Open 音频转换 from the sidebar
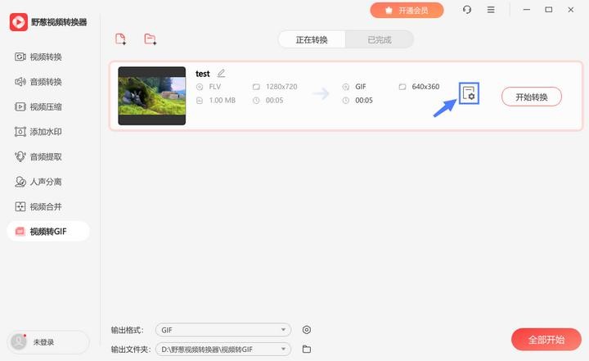589x361 pixels. [x=46, y=82]
